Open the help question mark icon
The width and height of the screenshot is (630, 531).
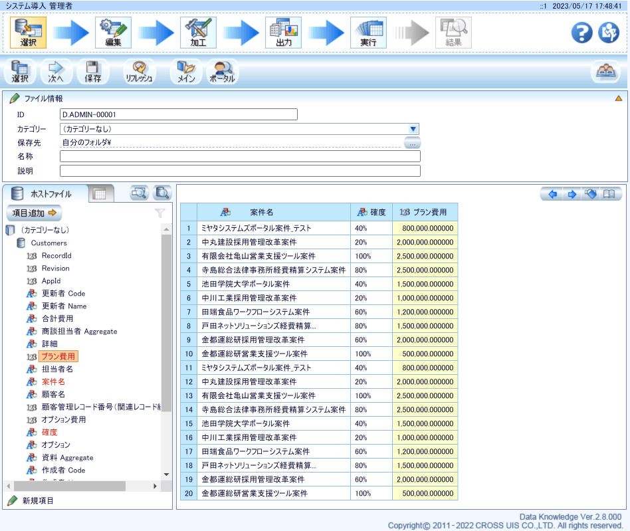pos(581,33)
